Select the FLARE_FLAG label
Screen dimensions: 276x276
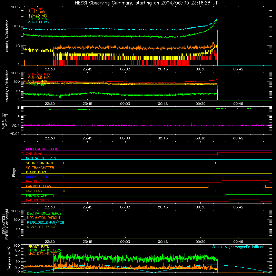click(x=36, y=172)
